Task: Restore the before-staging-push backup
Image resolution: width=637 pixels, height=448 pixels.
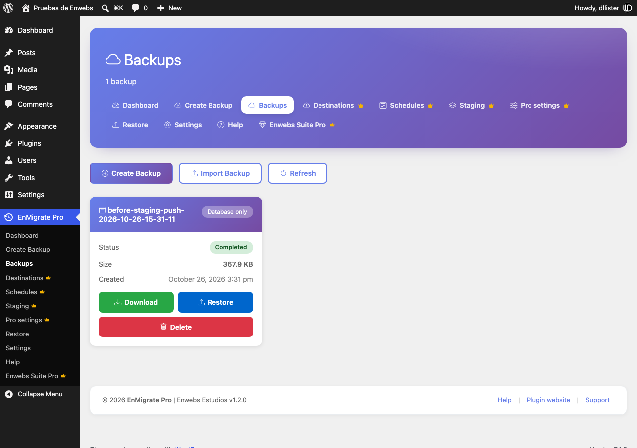Action: (x=215, y=302)
